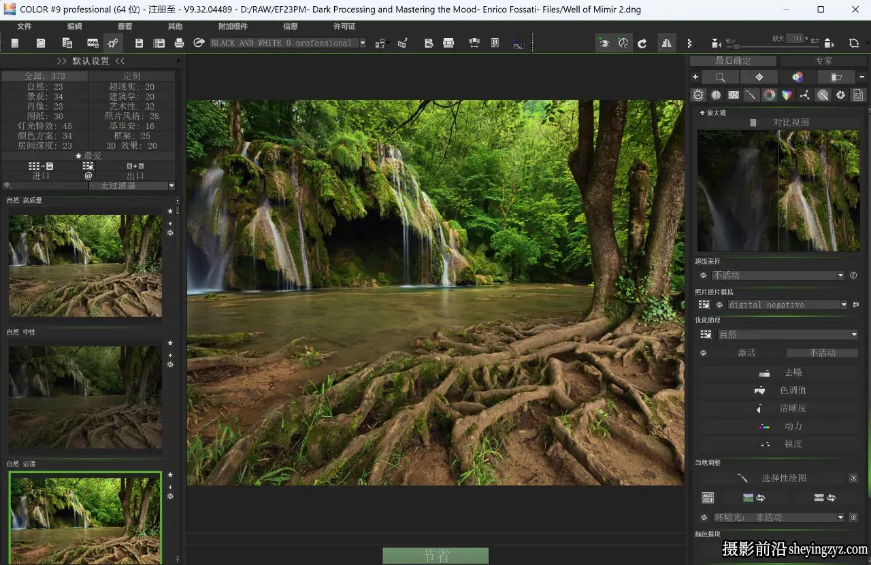Collapse the 放大镜 loupe section
The image size is (871, 565).
pos(712,112)
